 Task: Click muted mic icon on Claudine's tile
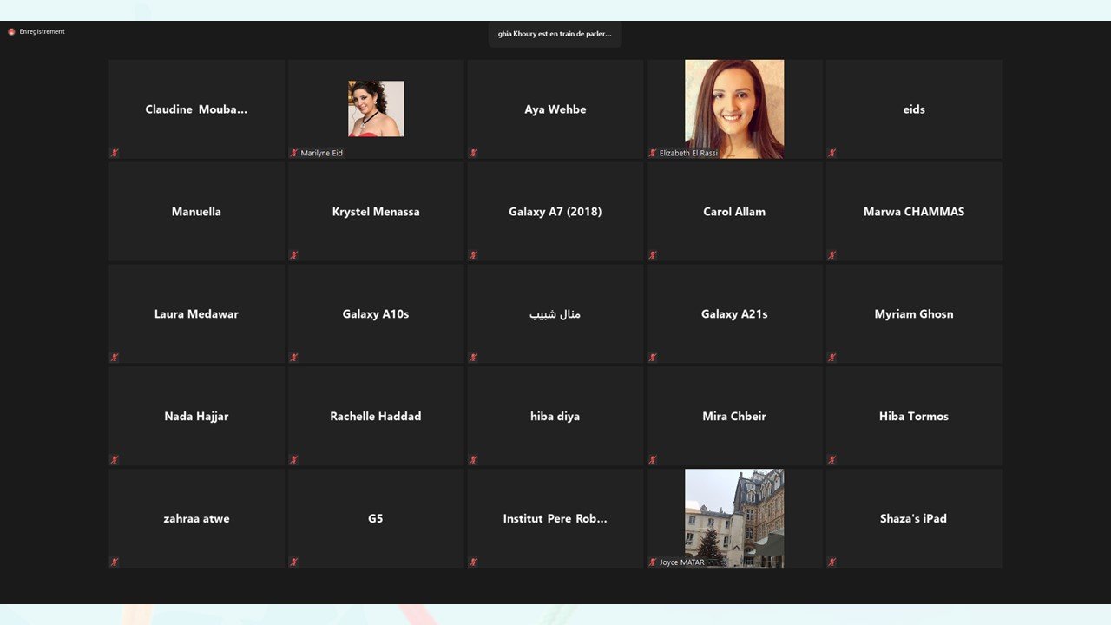(x=115, y=153)
